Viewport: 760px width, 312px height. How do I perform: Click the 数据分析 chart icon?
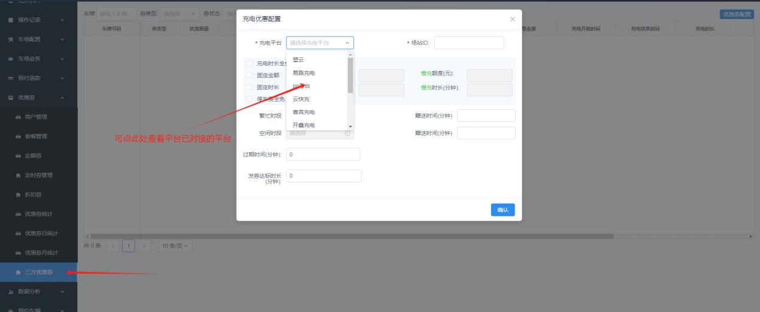10,292
